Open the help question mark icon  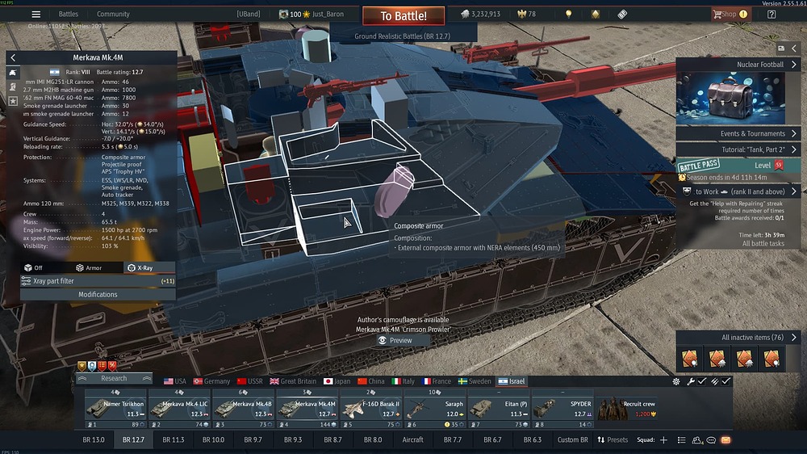771,14
